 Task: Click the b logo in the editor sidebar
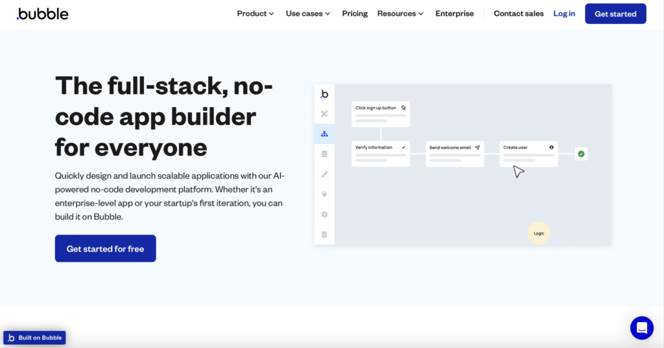pyautogui.click(x=324, y=94)
